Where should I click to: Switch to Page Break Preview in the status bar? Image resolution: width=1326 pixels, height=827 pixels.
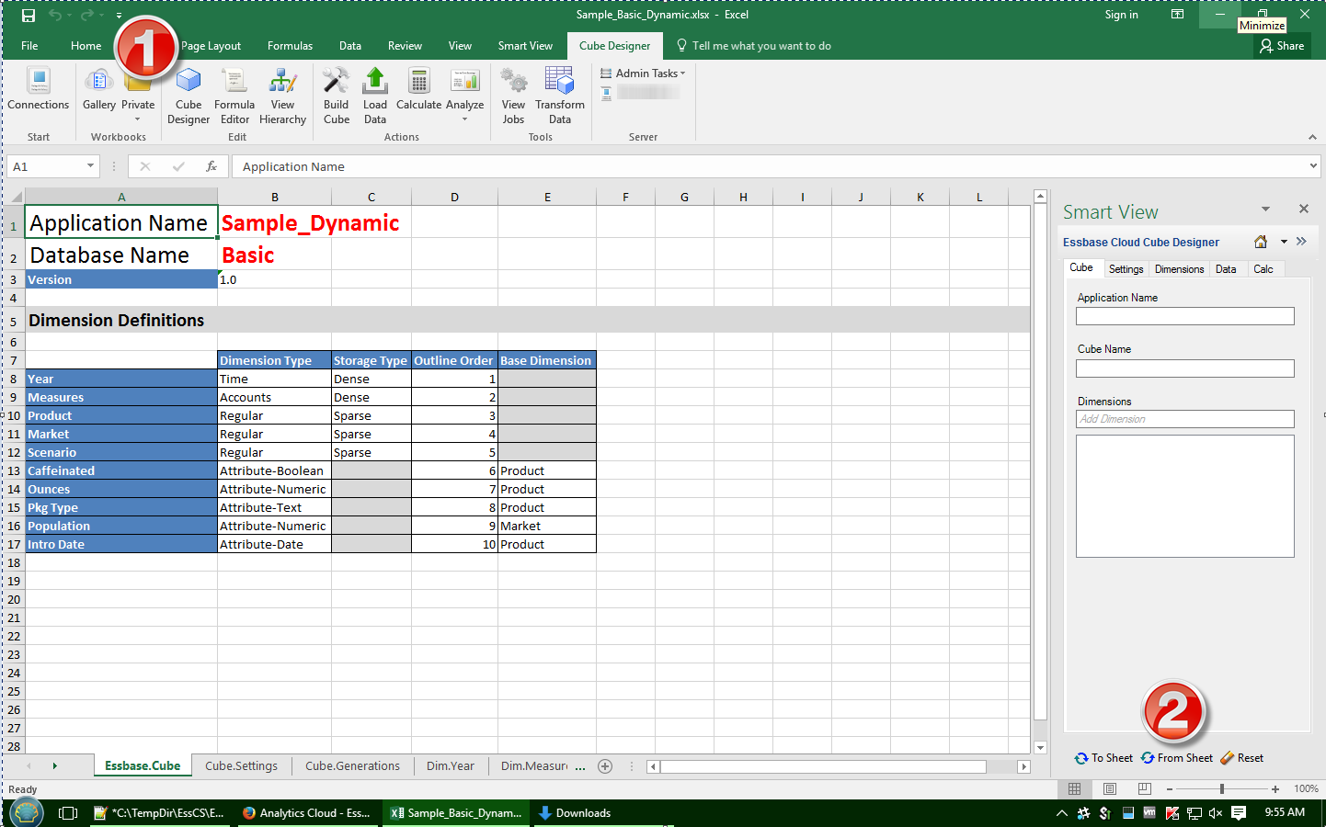(1144, 788)
